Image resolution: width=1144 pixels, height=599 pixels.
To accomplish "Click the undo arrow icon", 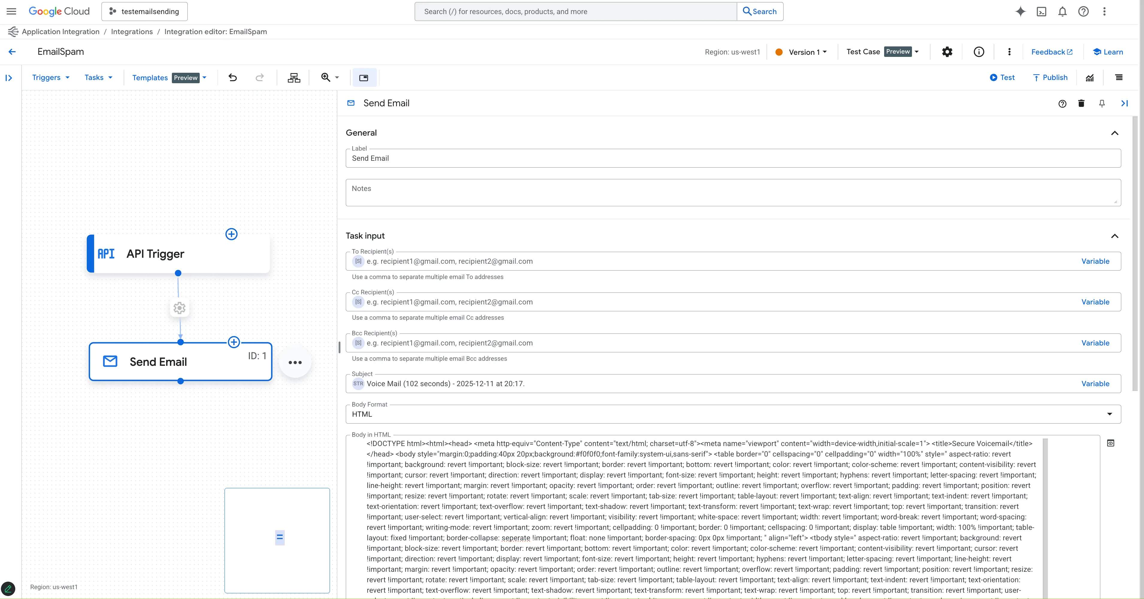I will click(233, 78).
